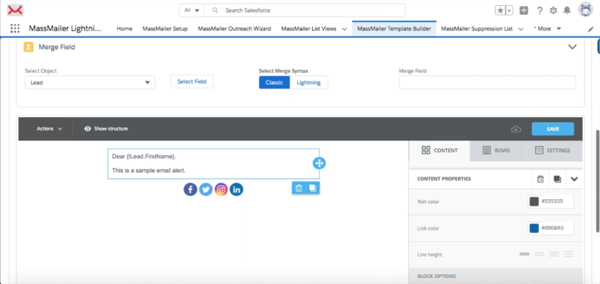This screenshot has height=284, width=600.
Task: Open the notifications bell
Action: click(567, 11)
